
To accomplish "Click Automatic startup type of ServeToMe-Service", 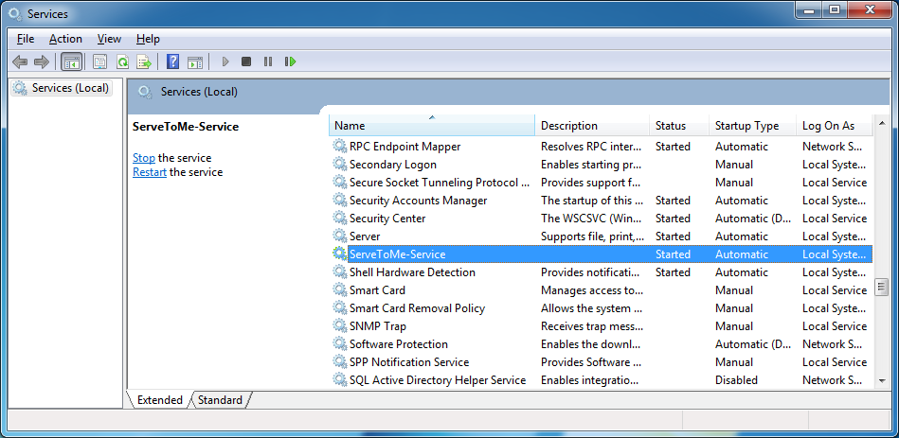I will 742,254.
